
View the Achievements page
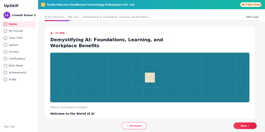19,72
